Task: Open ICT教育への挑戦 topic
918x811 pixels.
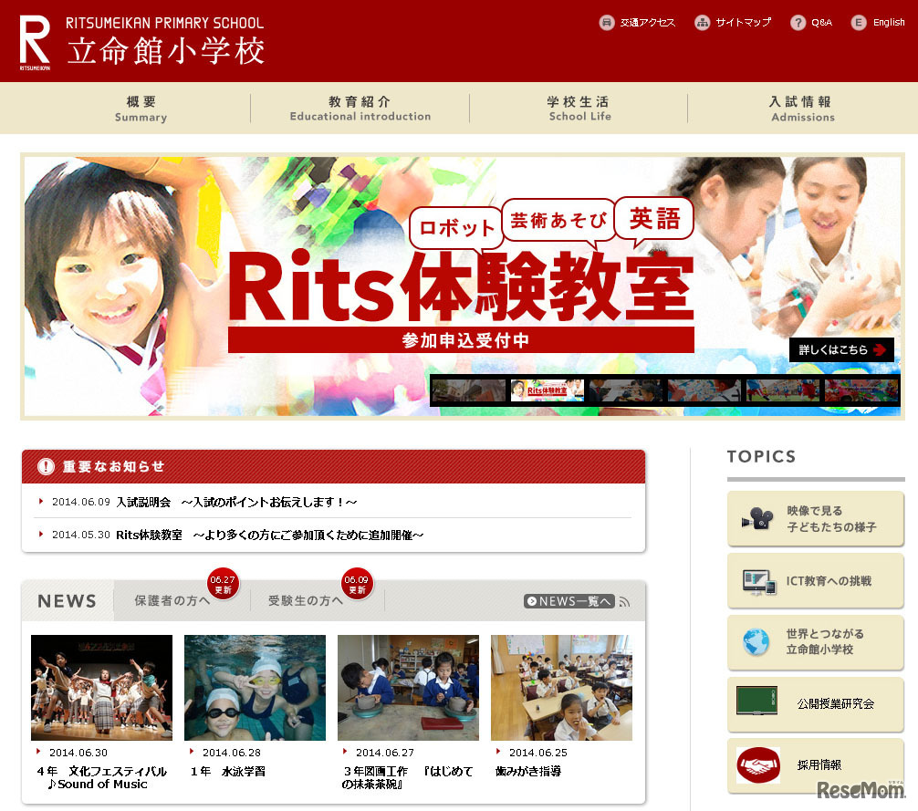Action: (x=816, y=580)
